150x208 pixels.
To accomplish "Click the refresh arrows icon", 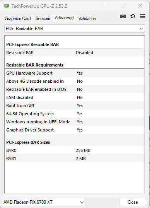I will 133,16.
